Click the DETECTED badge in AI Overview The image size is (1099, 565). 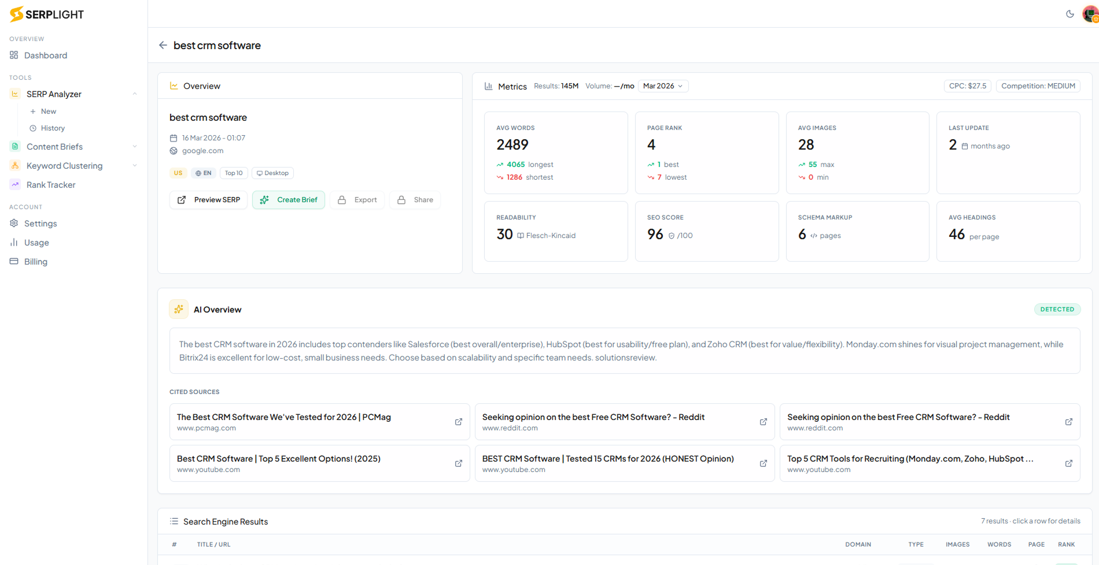coord(1057,309)
